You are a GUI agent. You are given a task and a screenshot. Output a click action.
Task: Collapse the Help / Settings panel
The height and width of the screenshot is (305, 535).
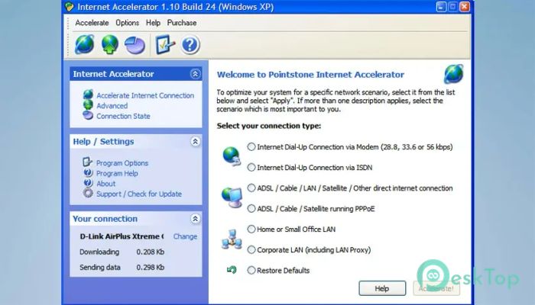point(195,141)
